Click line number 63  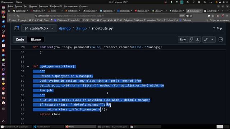pyautogui.click(x=22, y=100)
